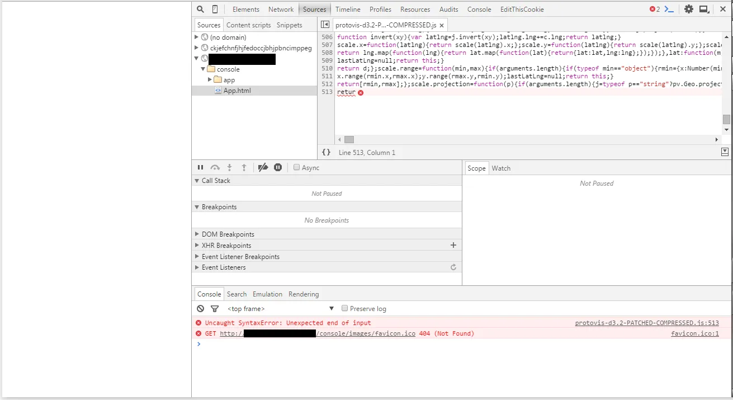This screenshot has height=400, width=733.
Task: Click the horizontal scrollbar thumb in editor
Action: 349,139
